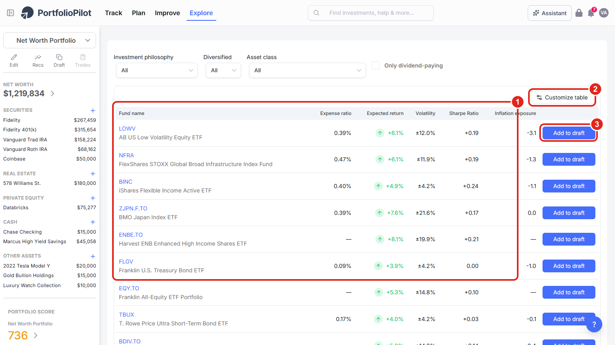Open NFRA fund link
The width and height of the screenshot is (615, 345).
(x=127, y=155)
